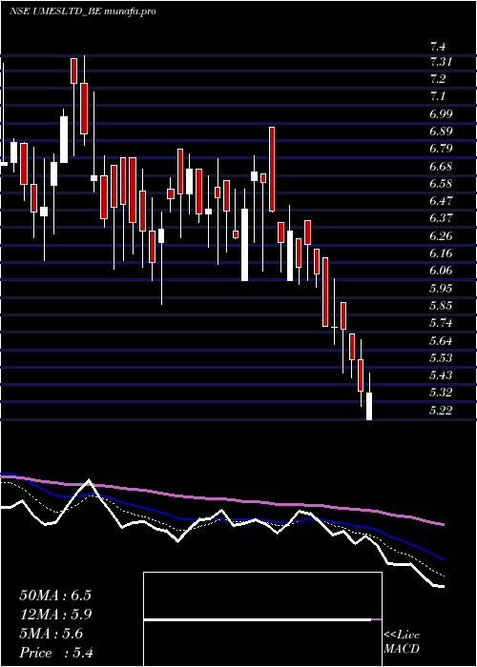This screenshot has height=667, width=477.
Task: Click the 6.37 price axis label
Action: click(x=441, y=218)
